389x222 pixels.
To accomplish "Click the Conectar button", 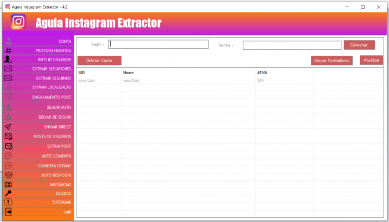I will click(x=359, y=45).
